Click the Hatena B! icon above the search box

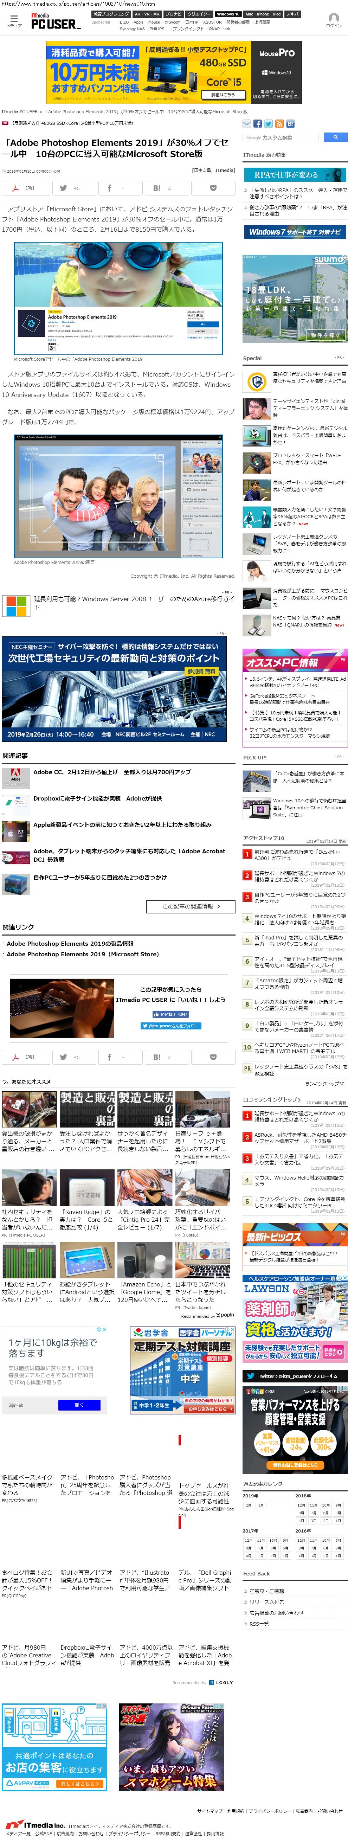(x=290, y=124)
